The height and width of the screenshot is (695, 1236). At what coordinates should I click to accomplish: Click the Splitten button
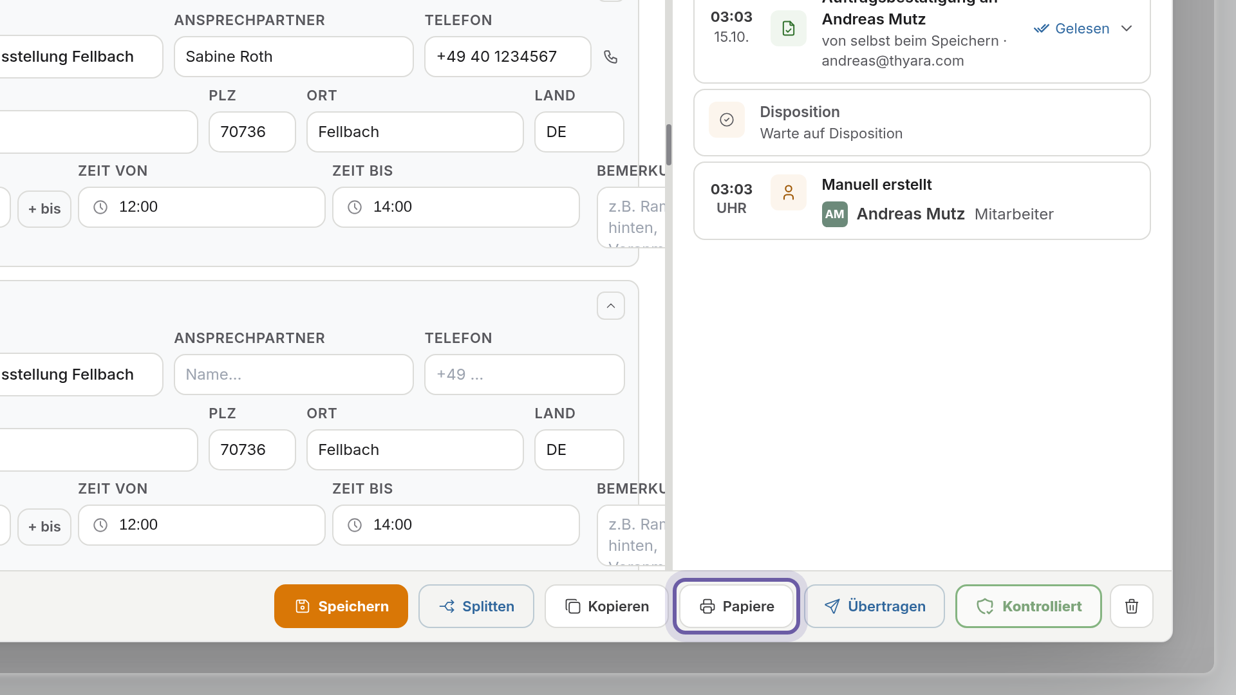476,606
